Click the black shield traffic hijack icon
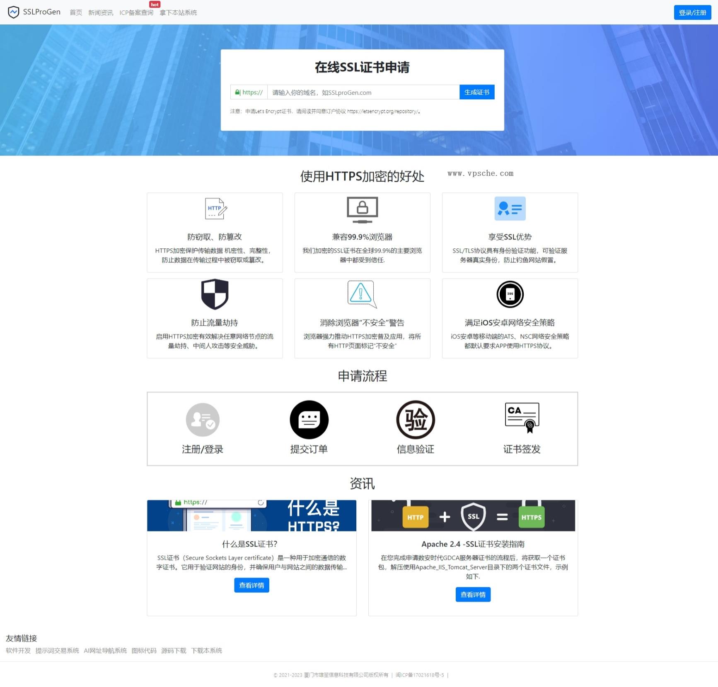The image size is (718, 687). (x=215, y=294)
